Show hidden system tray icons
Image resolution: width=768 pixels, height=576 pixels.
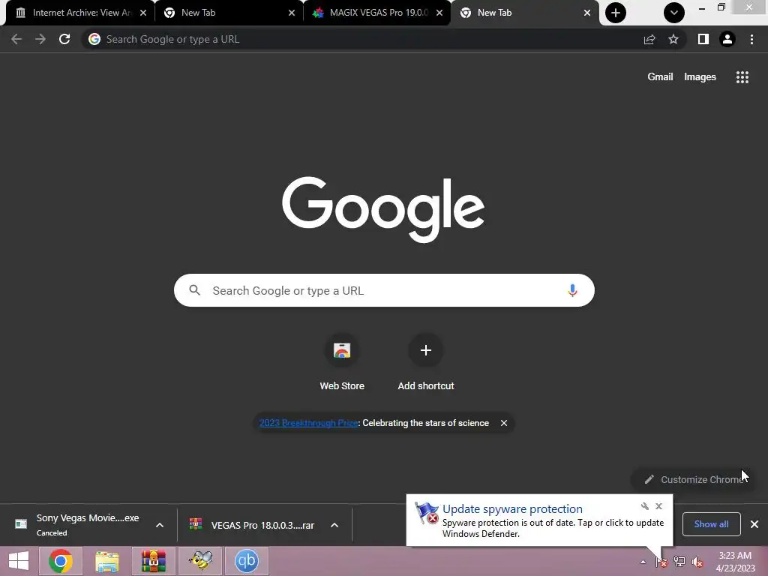(643, 562)
